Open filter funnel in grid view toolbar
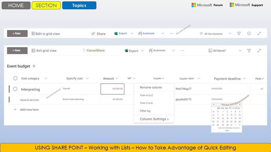 [x=249, y=51]
